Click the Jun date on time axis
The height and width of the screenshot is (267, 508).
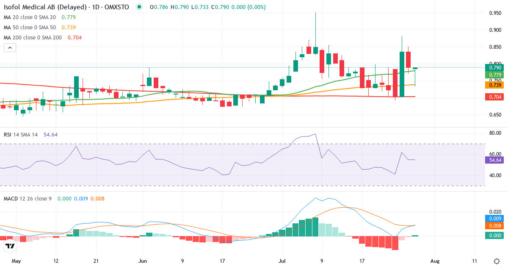pyautogui.click(x=143, y=261)
